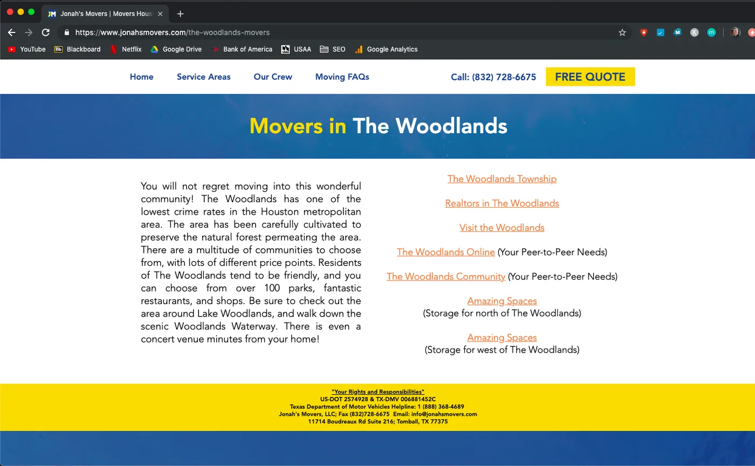Open the Chrome profile avatar
The image size is (755, 466).
pyautogui.click(x=735, y=32)
